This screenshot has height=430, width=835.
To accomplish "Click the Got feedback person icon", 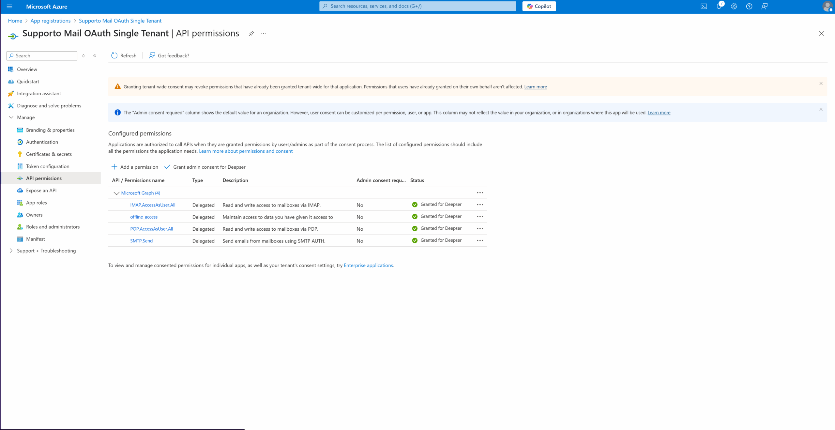I will (152, 55).
